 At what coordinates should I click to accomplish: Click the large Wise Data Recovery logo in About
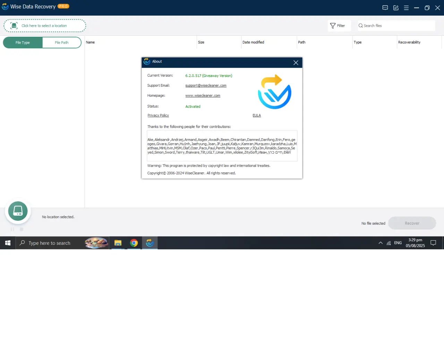click(275, 92)
